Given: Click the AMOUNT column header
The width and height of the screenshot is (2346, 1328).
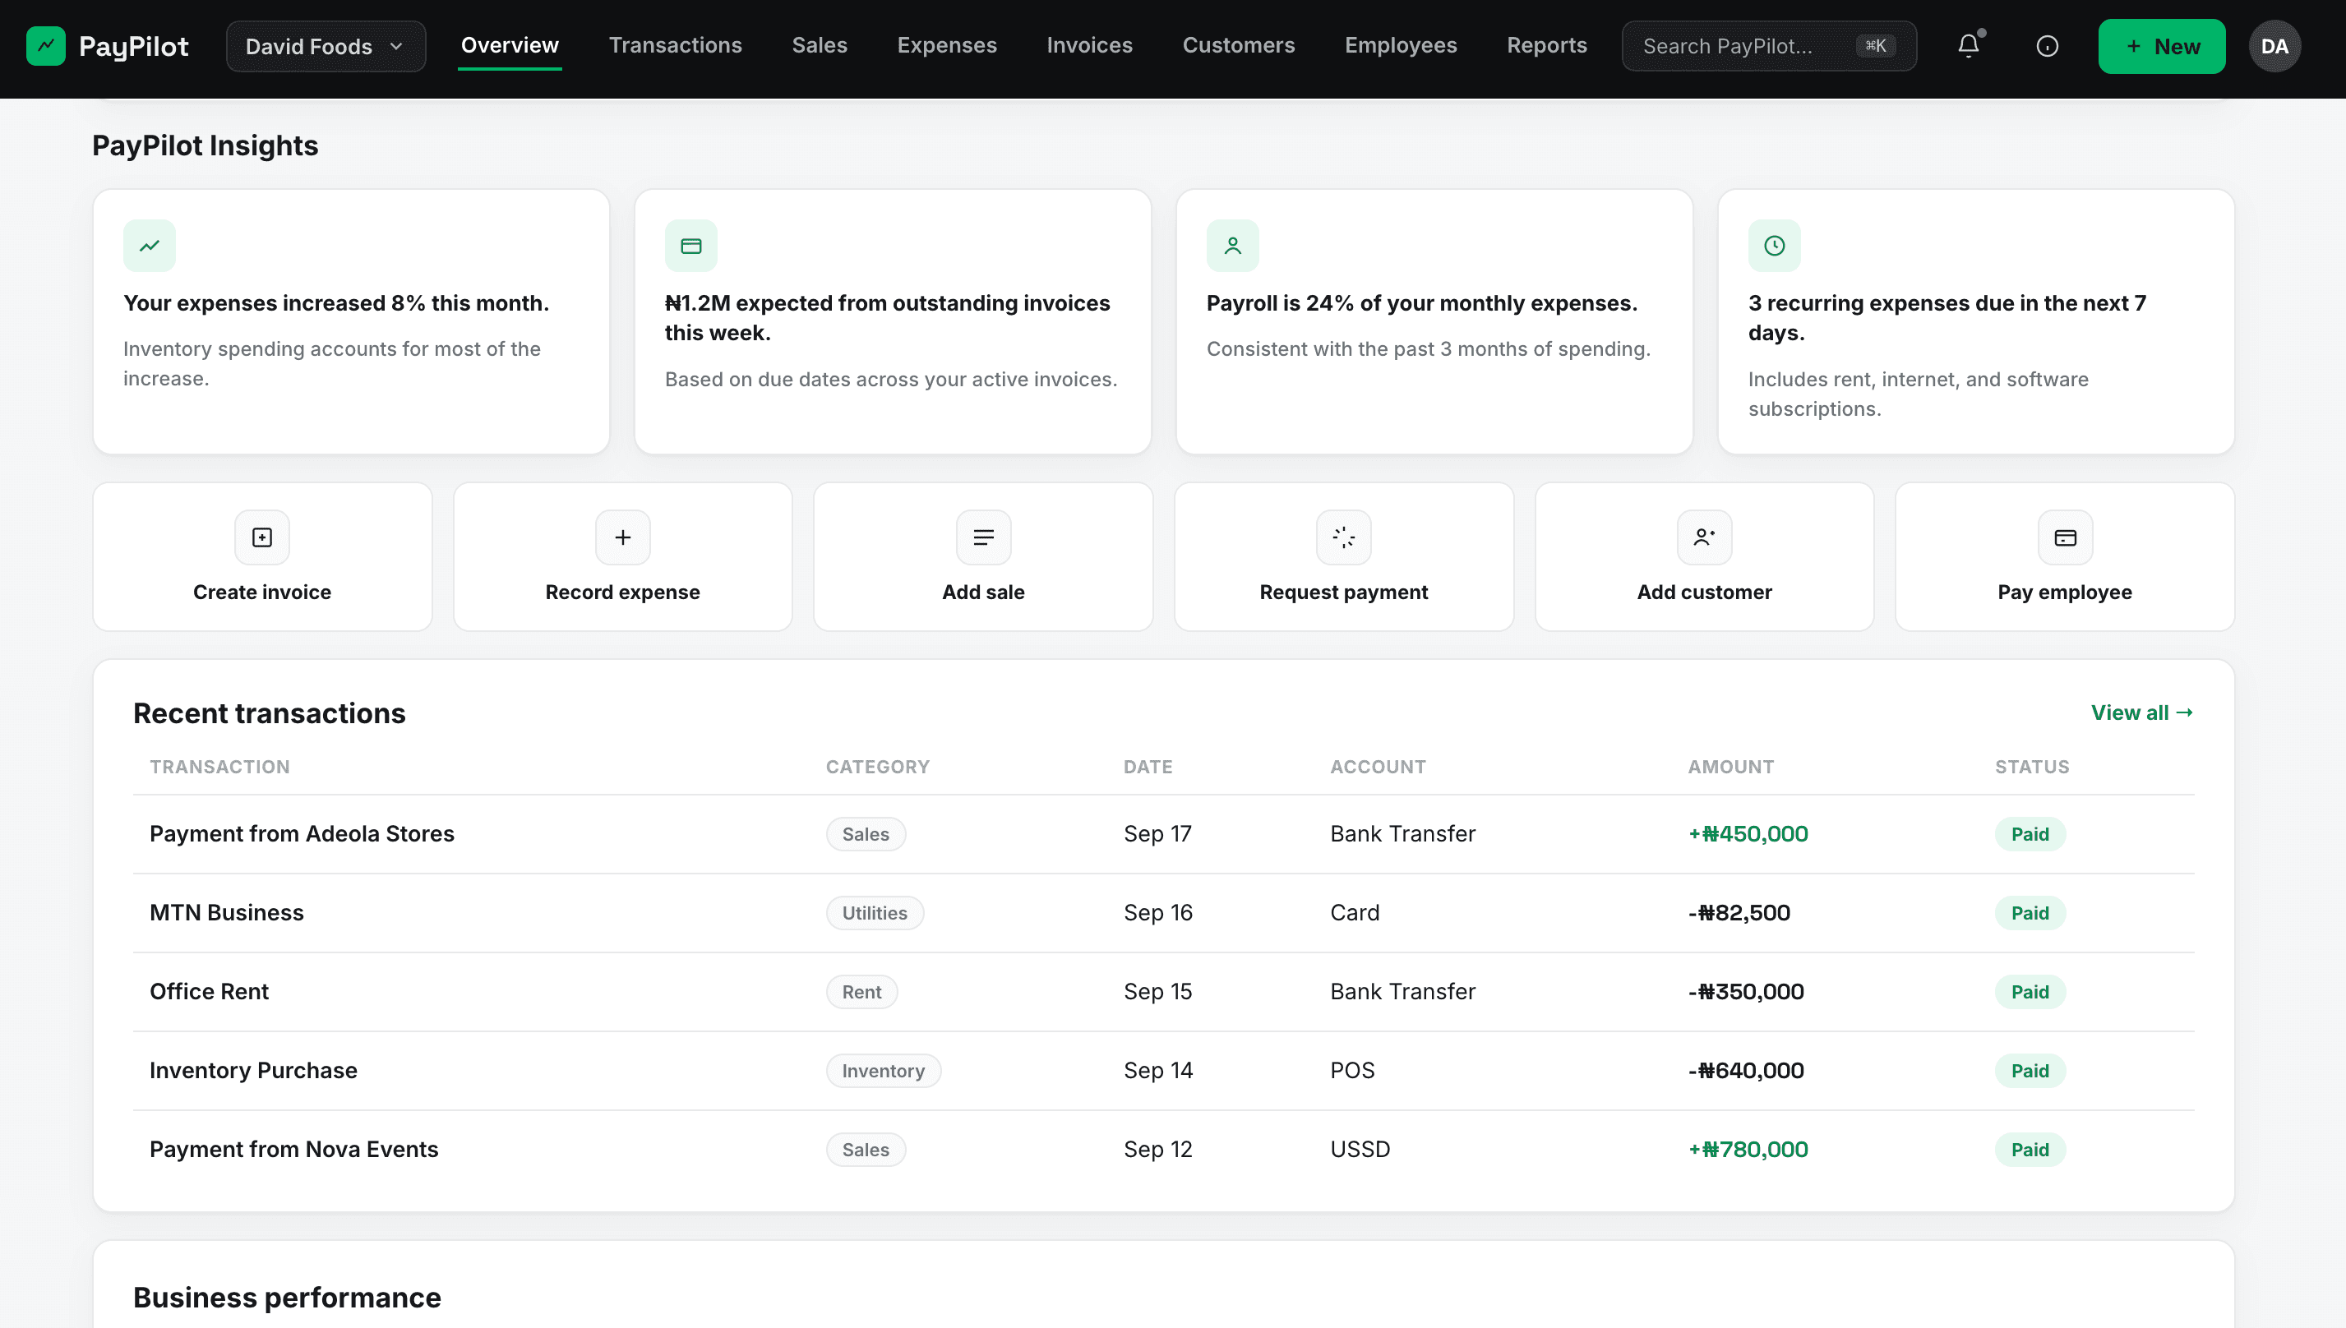Looking at the screenshot, I should coord(1730,767).
